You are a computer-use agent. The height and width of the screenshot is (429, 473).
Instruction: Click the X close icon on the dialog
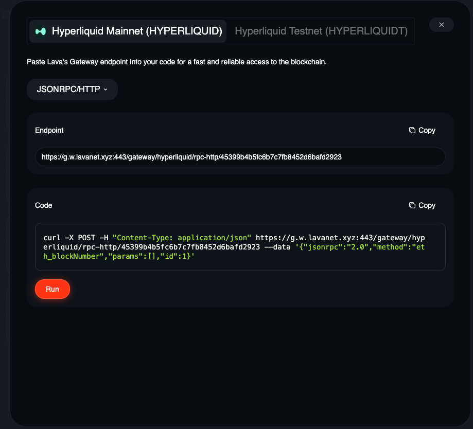coord(441,25)
